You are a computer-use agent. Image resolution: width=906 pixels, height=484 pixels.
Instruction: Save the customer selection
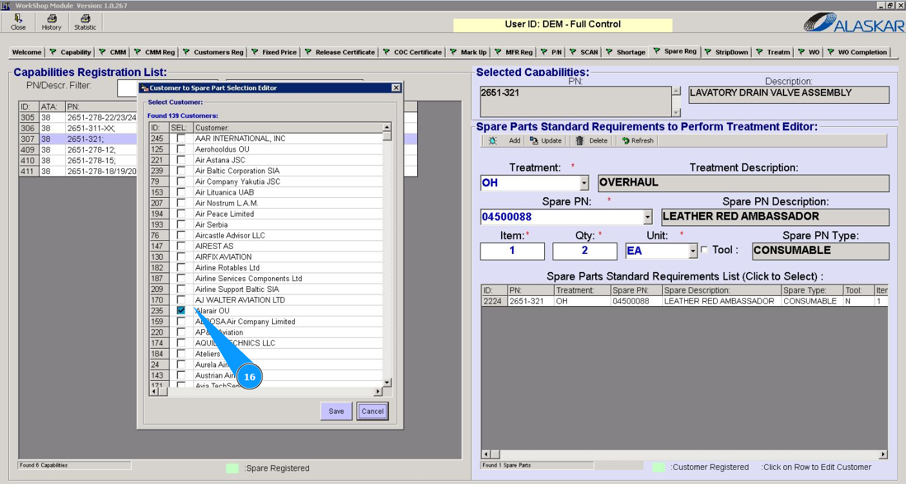[336, 411]
